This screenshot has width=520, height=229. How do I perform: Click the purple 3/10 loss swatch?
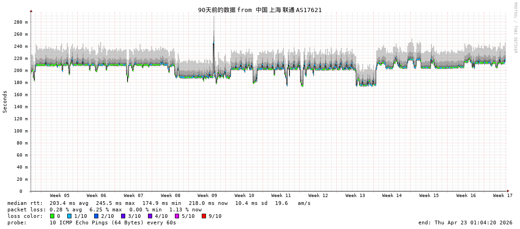click(x=123, y=216)
